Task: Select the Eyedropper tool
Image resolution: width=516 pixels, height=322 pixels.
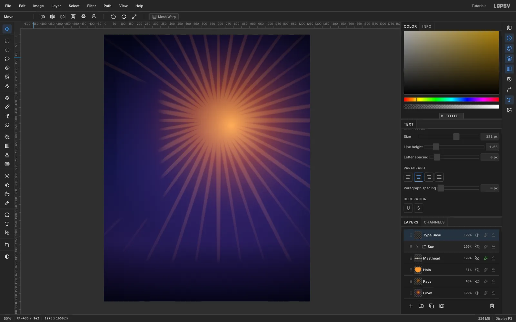Action: tap(7, 203)
